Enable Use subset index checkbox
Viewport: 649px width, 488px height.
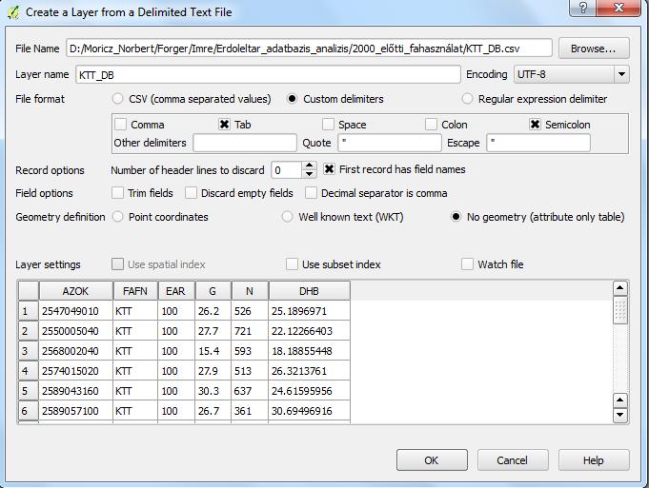[292, 264]
